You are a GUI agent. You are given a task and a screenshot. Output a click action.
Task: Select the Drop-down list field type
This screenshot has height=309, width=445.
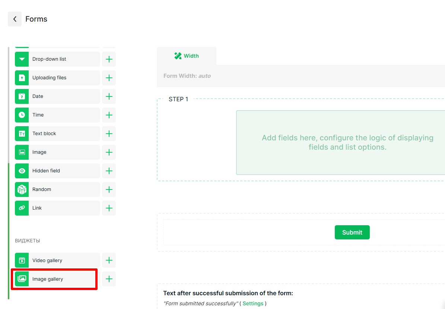(57, 59)
